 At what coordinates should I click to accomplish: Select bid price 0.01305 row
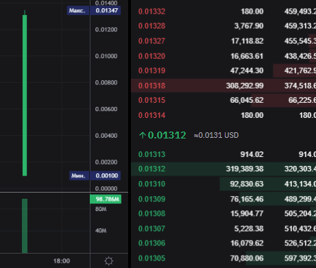[x=223, y=258]
